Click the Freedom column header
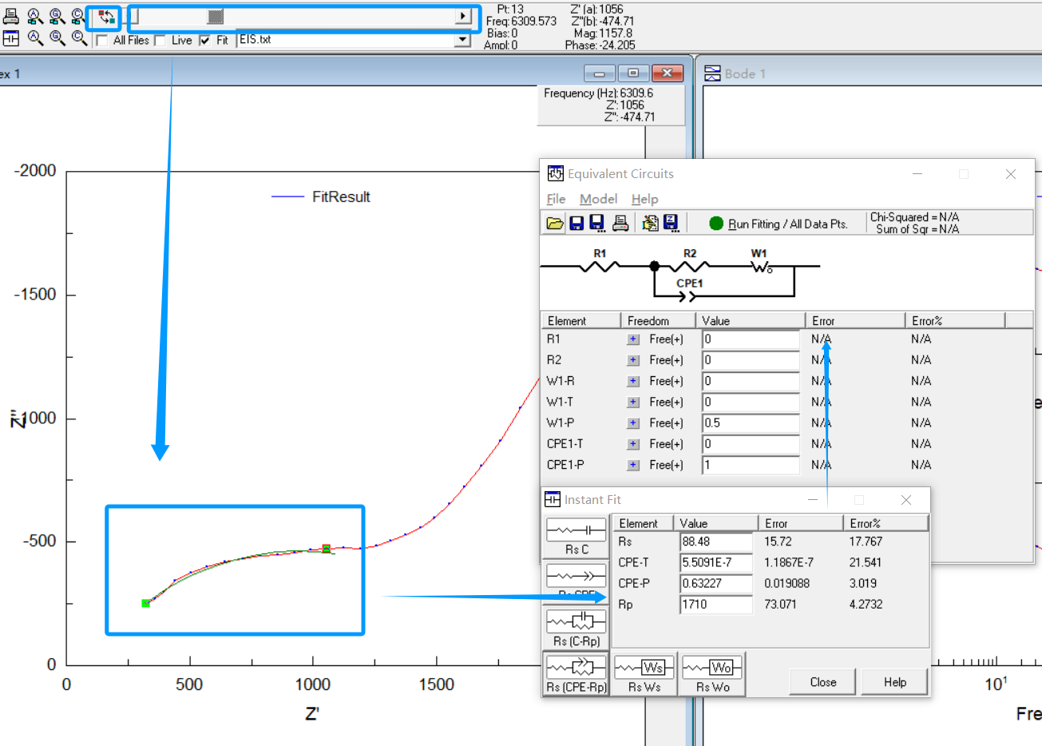1042x746 pixels. [x=658, y=320]
